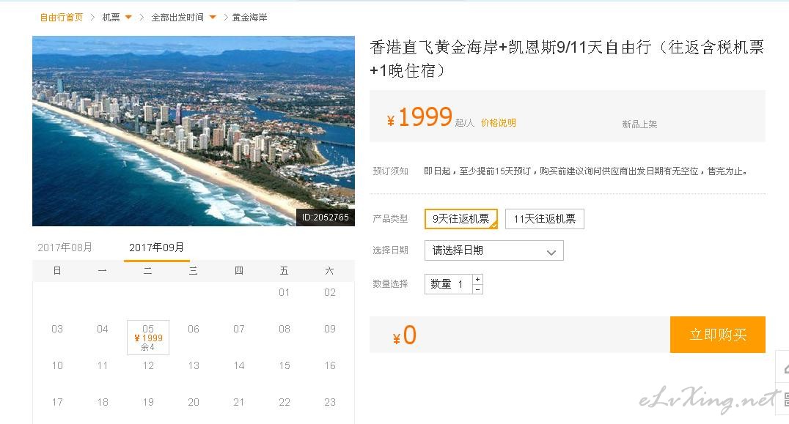The image size is (789, 424).
Task: Click calendar date 19
Action: point(148,403)
